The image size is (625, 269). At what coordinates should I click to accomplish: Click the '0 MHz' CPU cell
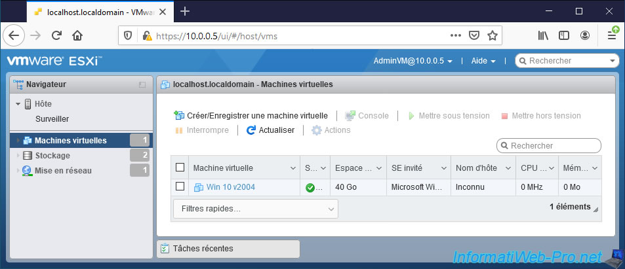coord(537,187)
